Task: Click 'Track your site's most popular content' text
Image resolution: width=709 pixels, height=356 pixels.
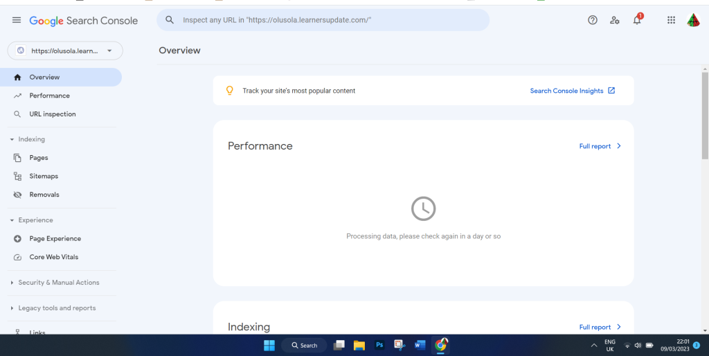Action: coord(299,91)
